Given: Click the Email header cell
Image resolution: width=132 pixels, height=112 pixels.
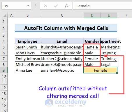Looking at the screenshot, I should (x=62, y=41).
